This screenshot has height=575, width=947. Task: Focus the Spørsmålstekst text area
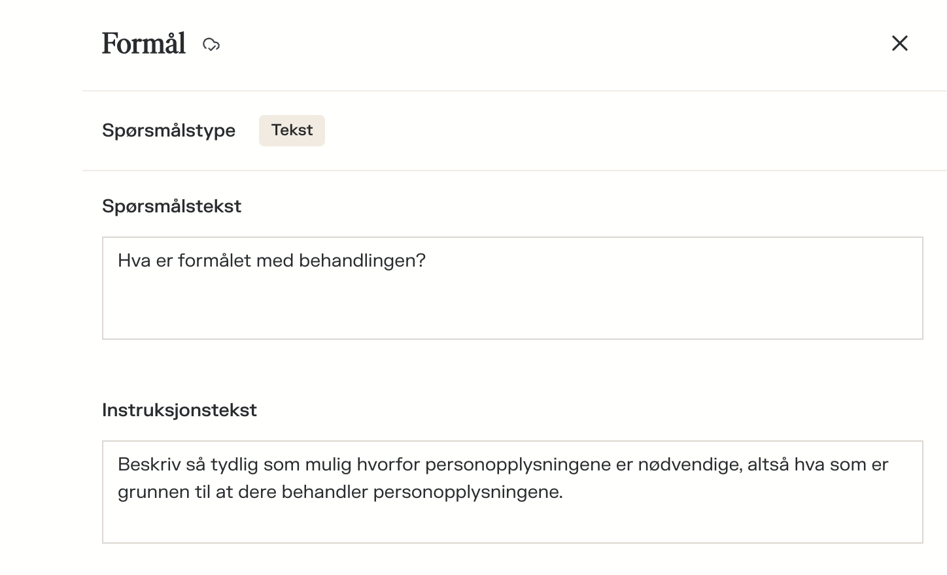(512, 301)
